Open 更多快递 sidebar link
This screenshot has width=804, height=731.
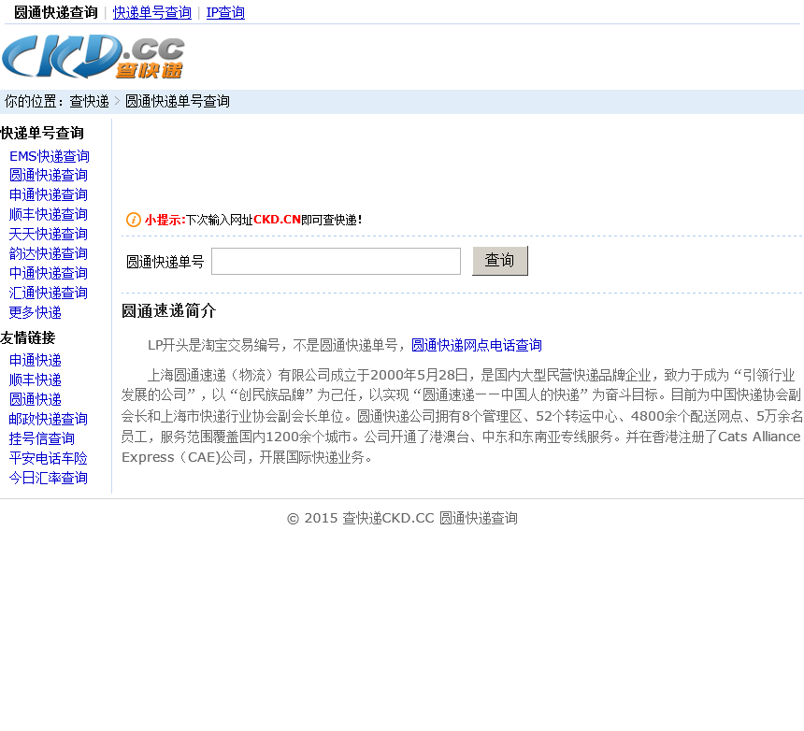tap(36, 313)
